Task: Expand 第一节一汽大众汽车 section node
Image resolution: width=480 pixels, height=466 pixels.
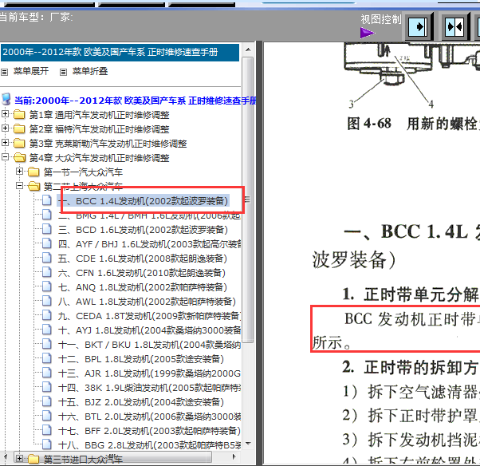Action: (x=19, y=172)
